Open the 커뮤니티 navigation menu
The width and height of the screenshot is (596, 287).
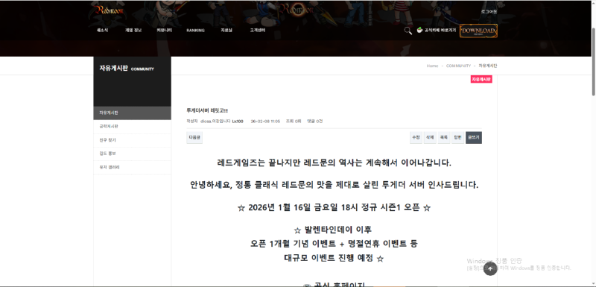pyautogui.click(x=164, y=31)
